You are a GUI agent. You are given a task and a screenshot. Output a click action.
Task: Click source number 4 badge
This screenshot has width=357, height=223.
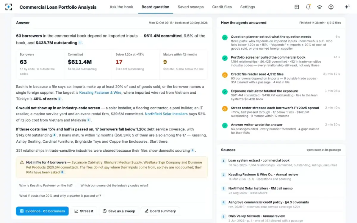pos(223,202)
